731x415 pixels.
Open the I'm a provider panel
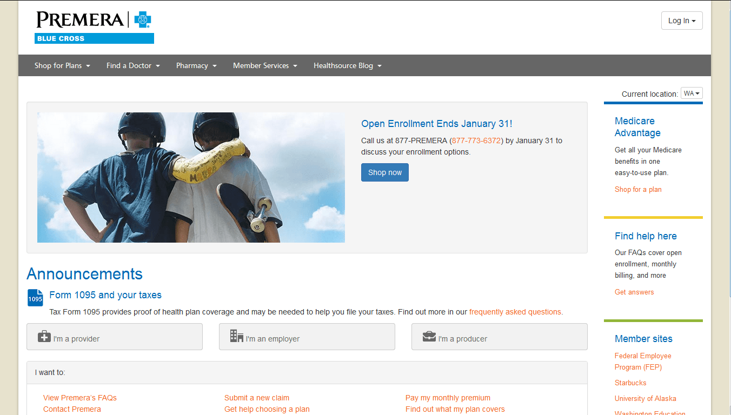pyautogui.click(x=114, y=336)
